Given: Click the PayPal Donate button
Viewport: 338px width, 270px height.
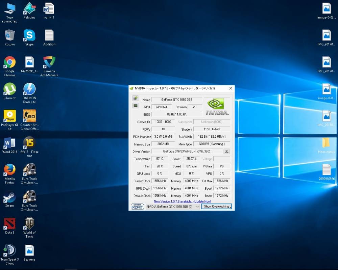Looking at the screenshot, I should point(137,207).
